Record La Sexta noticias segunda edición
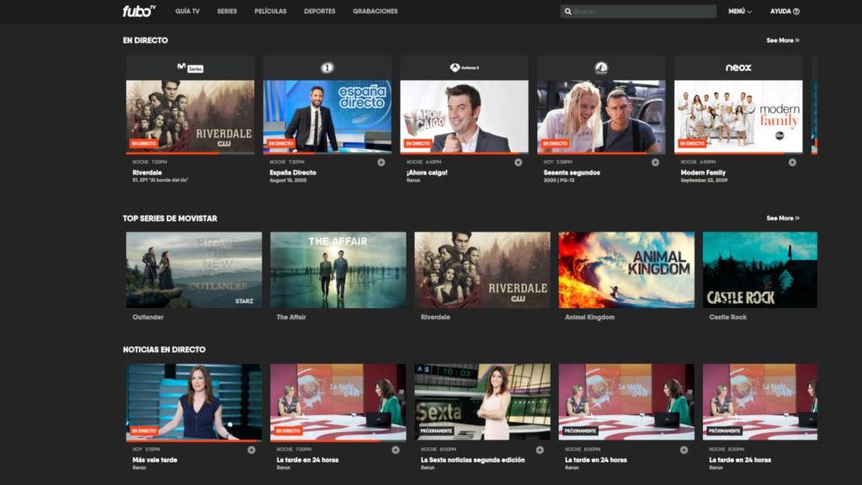This screenshot has width=862, height=485. coord(540,450)
